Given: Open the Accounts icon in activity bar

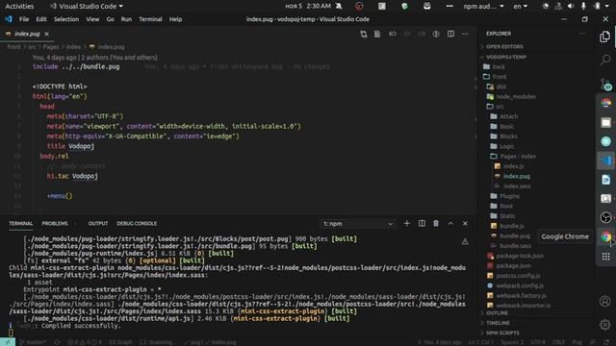Looking at the screenshot, I should 605,301.
